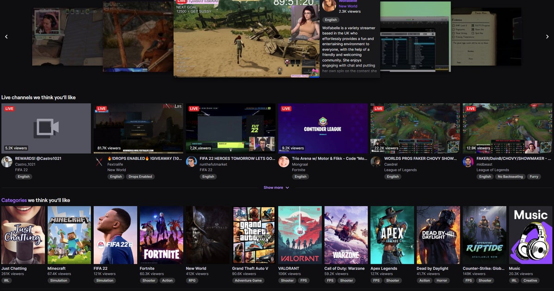
Task: Open midbeast FAKER/DoinB stream thumbnail
Action: pos(508,128)
